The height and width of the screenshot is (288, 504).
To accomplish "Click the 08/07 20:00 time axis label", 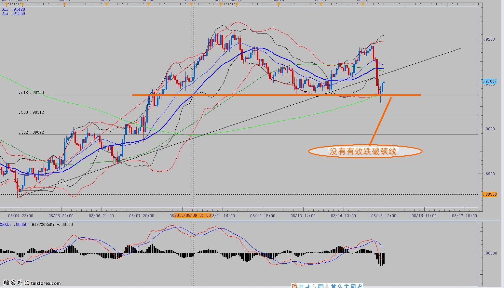I will point(142,216).
